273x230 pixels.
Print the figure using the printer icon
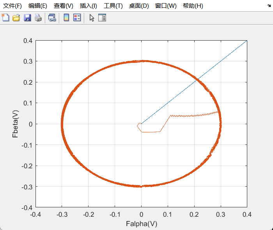pyautogui.click(x=38, y=18)
